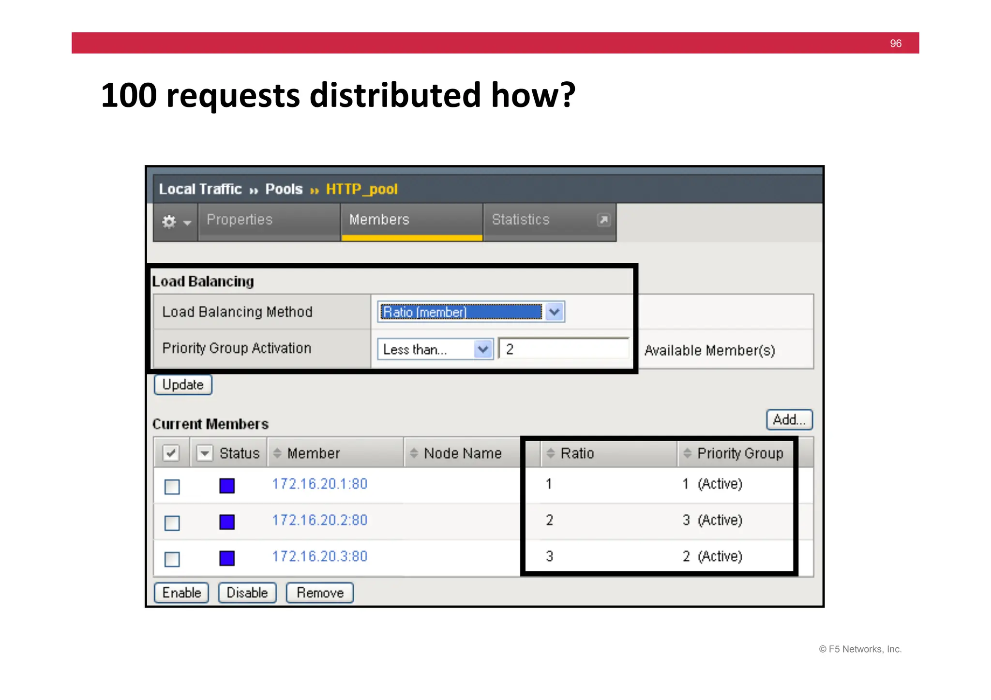Open the Statistics tab's new-window arrow icon
991x700 pixels.
pos(603,220)
